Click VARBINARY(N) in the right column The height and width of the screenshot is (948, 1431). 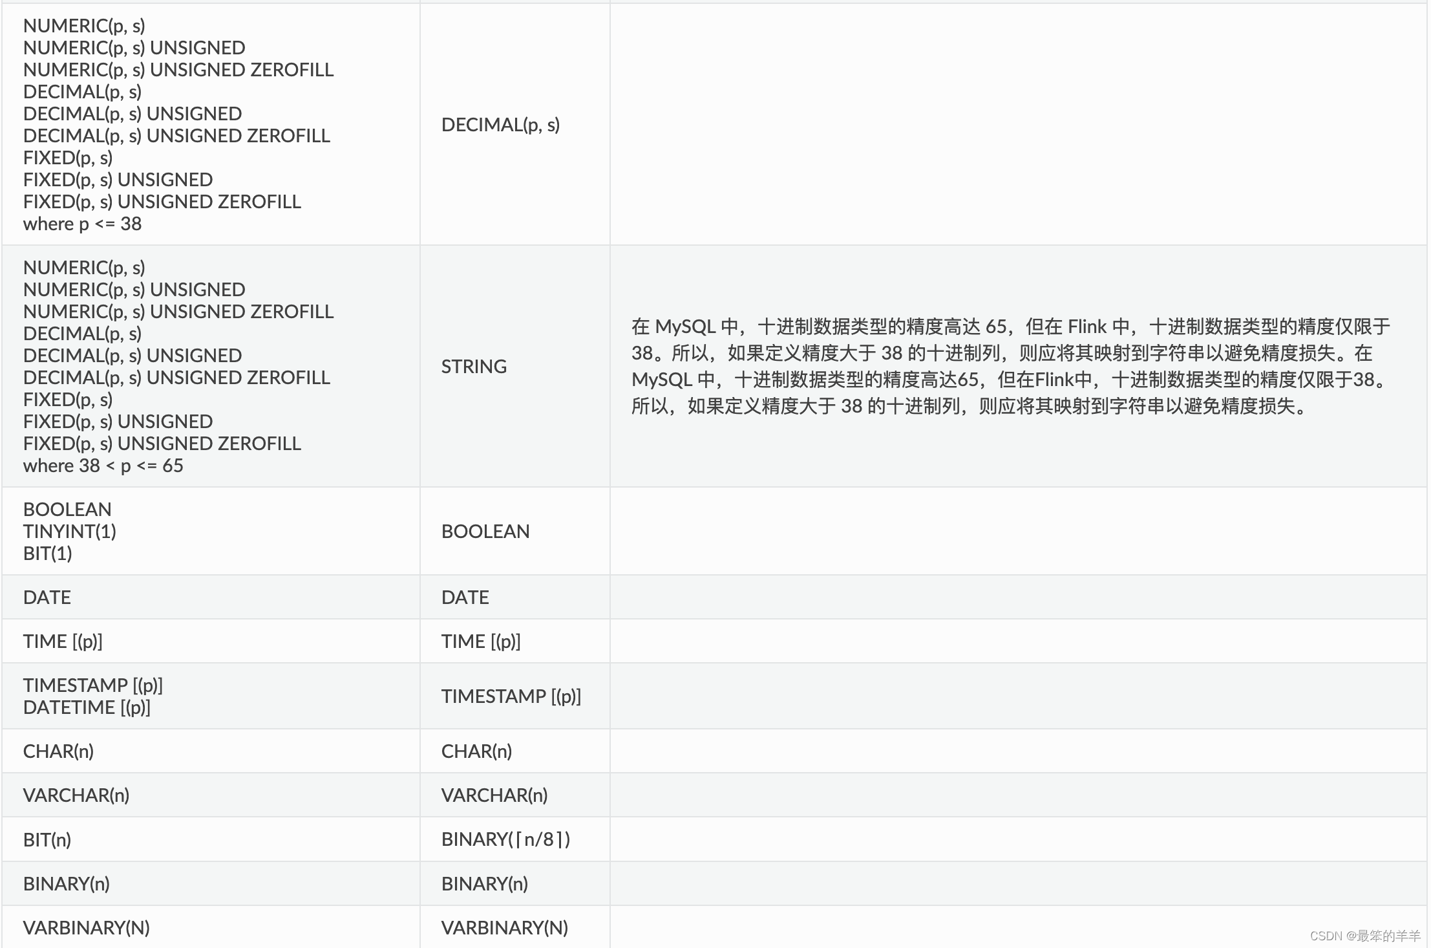pyautogui.click(x=505, y=928)
